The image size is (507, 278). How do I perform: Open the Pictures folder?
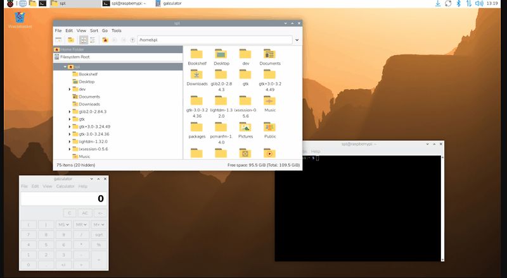click(x=245, y=129)
